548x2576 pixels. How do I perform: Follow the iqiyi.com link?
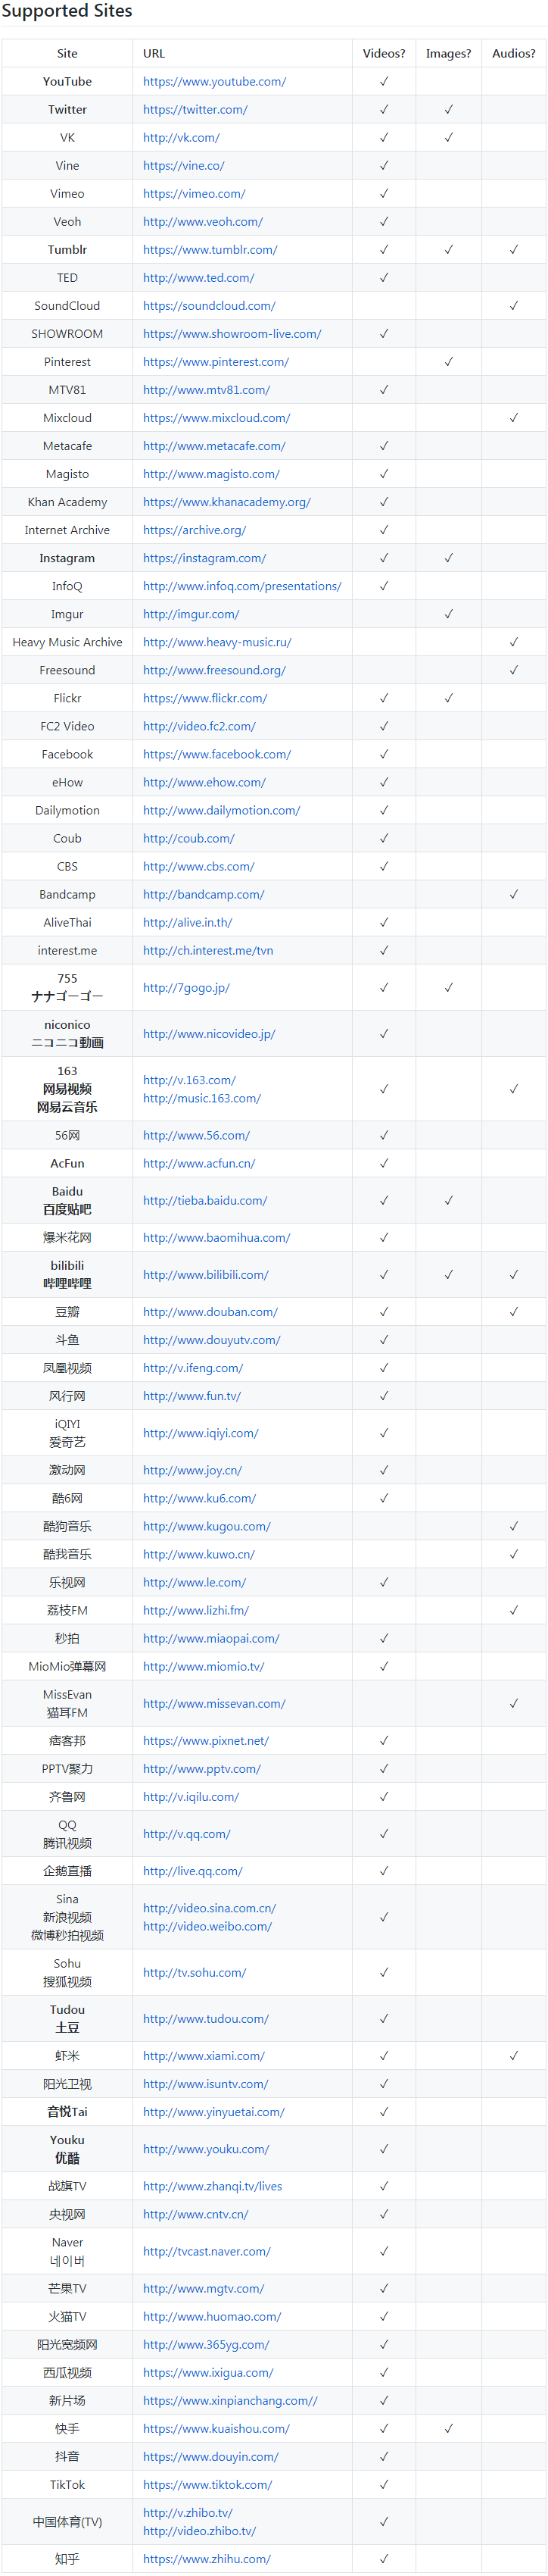[x=200, y=1432]
